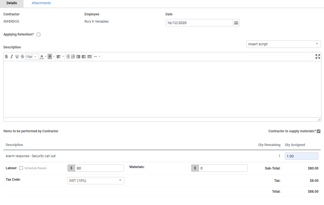Click inside the description text area

[x=162, y=89]
